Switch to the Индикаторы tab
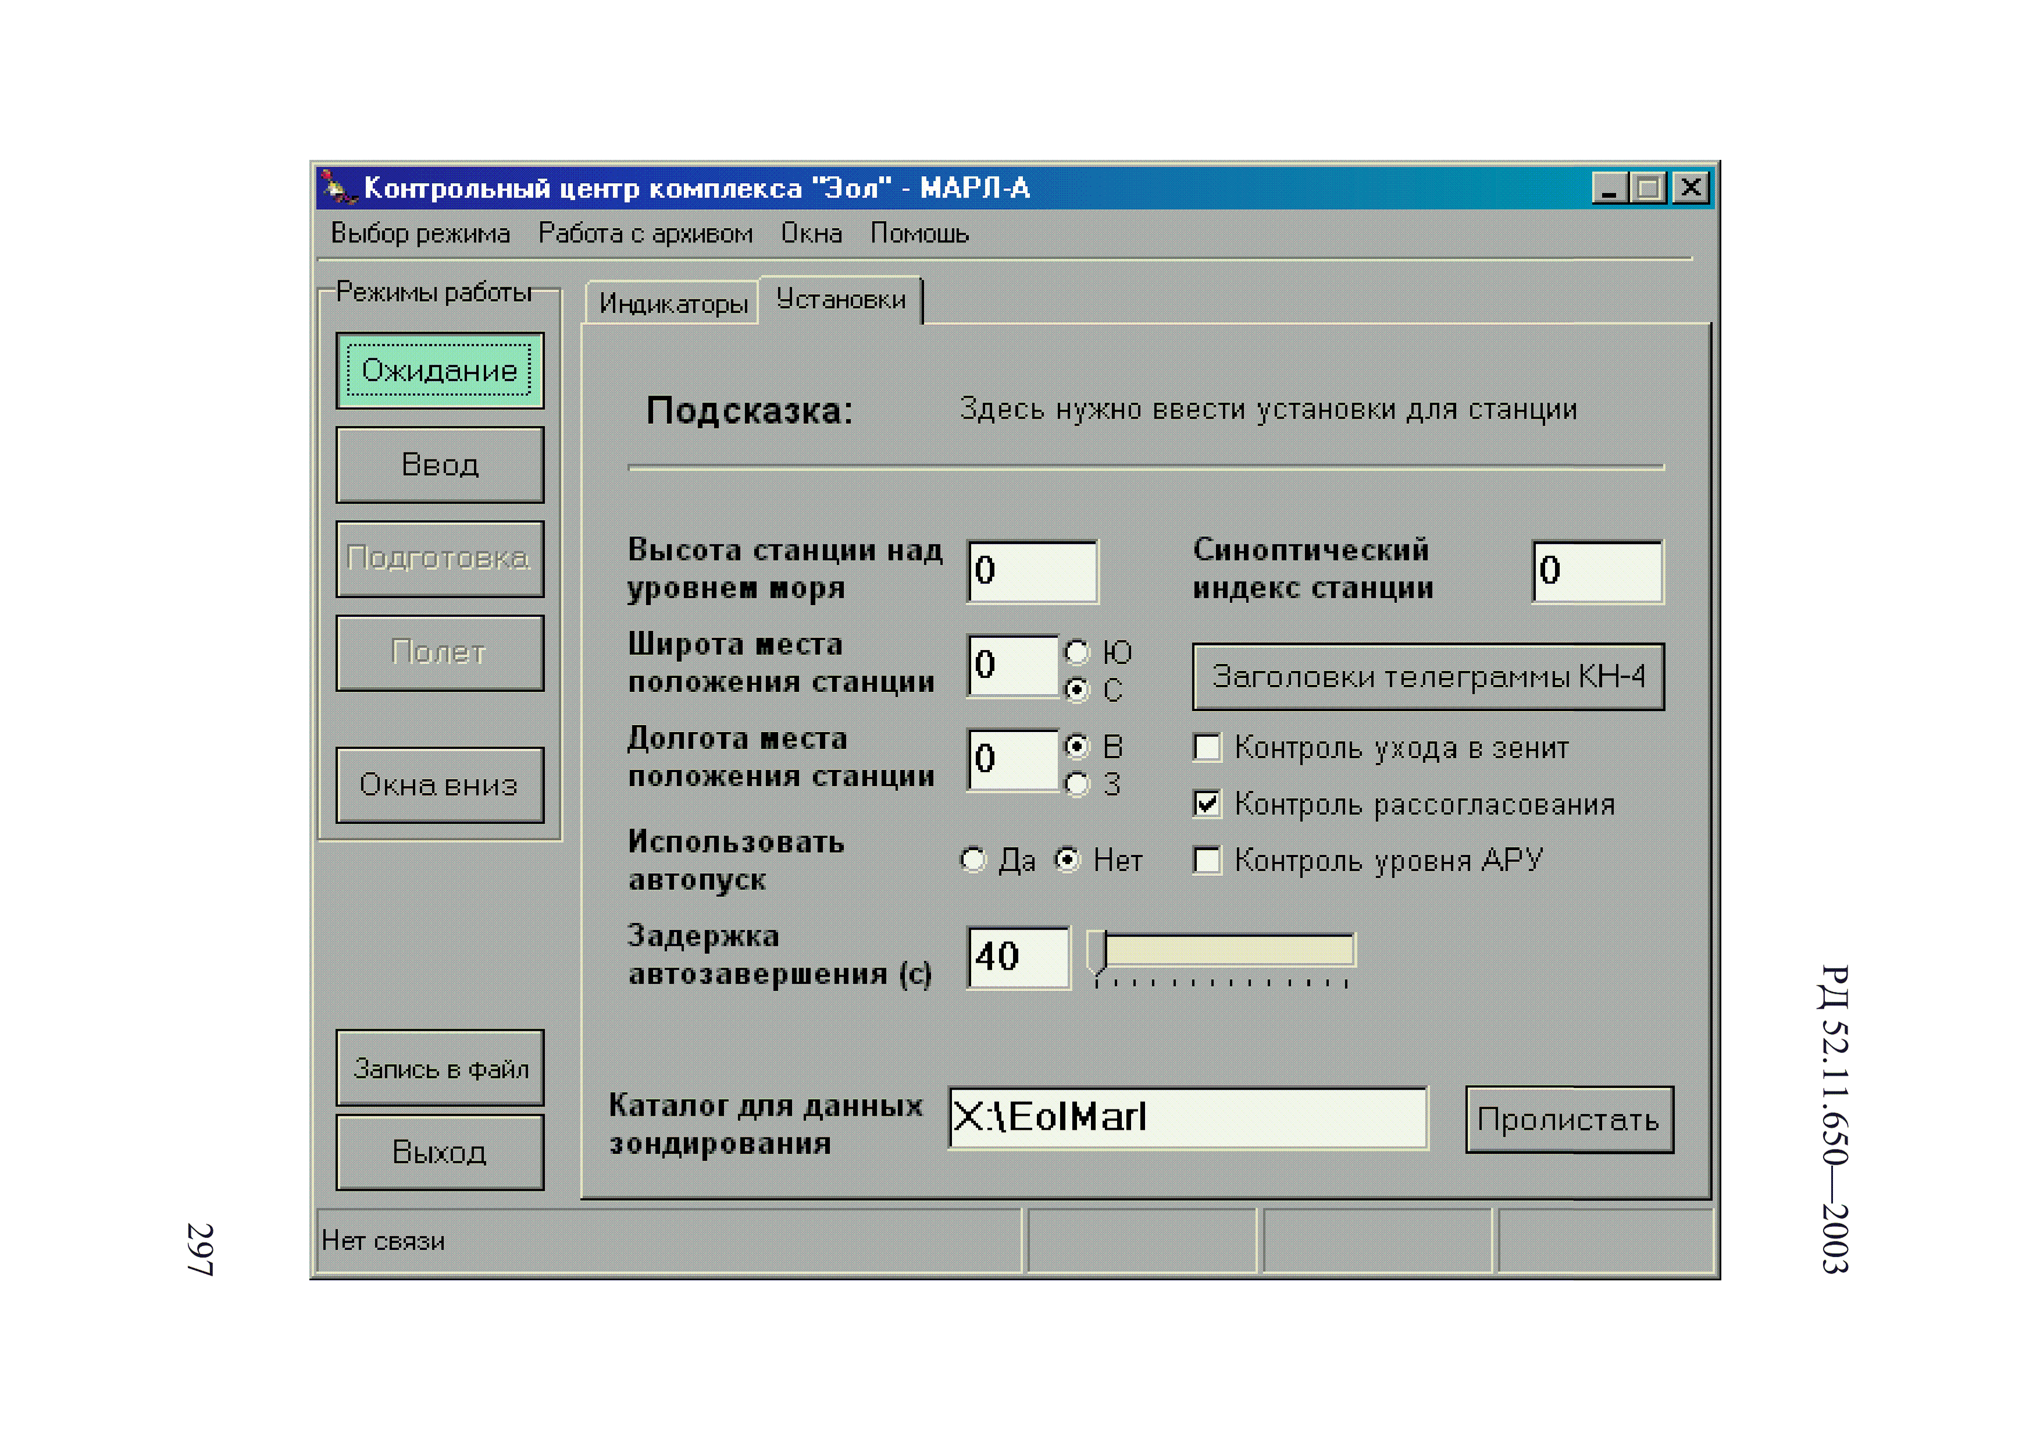 point(673,304)
